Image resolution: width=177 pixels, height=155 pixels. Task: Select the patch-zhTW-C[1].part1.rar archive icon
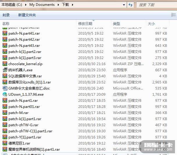pos(5,131)
